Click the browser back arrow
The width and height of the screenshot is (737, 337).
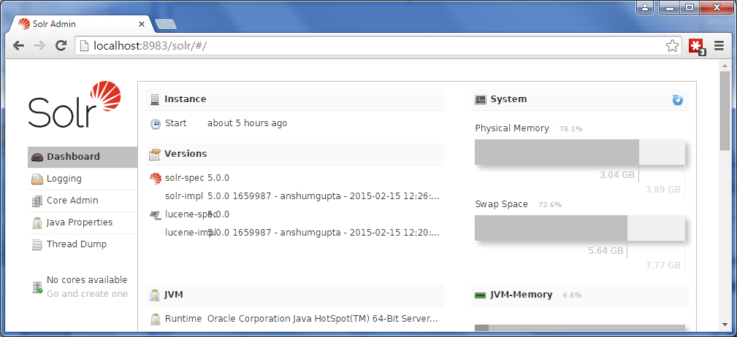pos(19,45)
